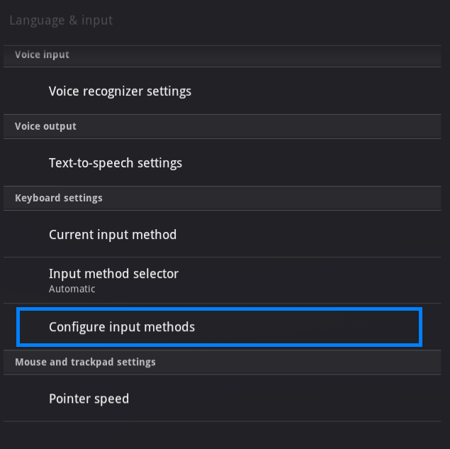Click the Language & input title
This screenshot has height=449, width=450.
coord(61,21)
